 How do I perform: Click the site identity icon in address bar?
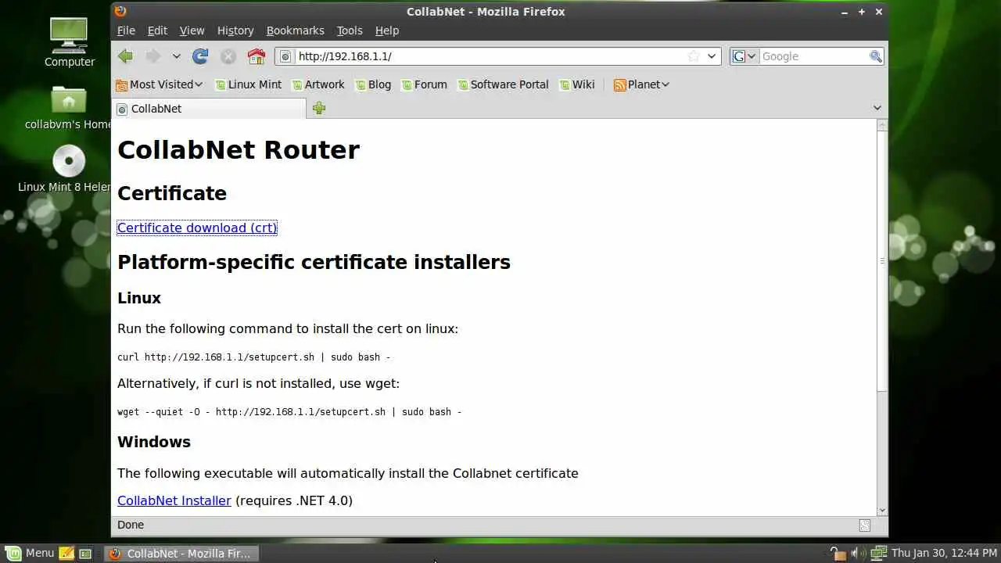pyautogui.click(x=285, y=56)
